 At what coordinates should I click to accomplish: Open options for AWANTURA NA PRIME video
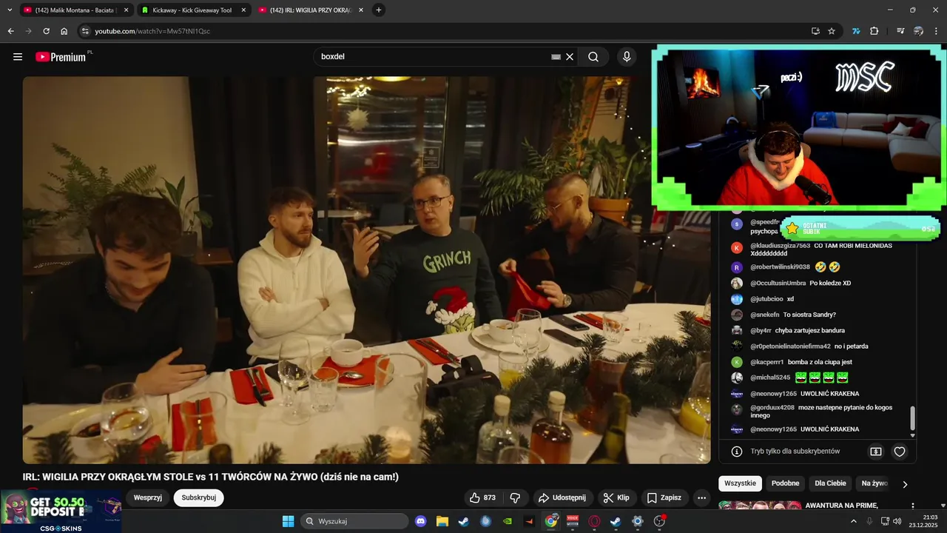point(912,506)
